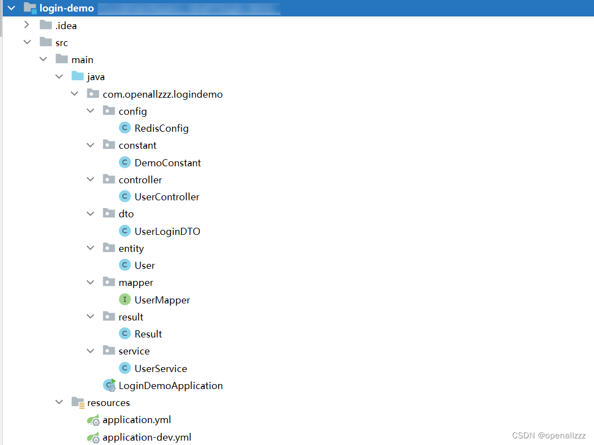Select the UserLoginDTO class name
This screenshot has width=594, height=445.
click(167, 232)
